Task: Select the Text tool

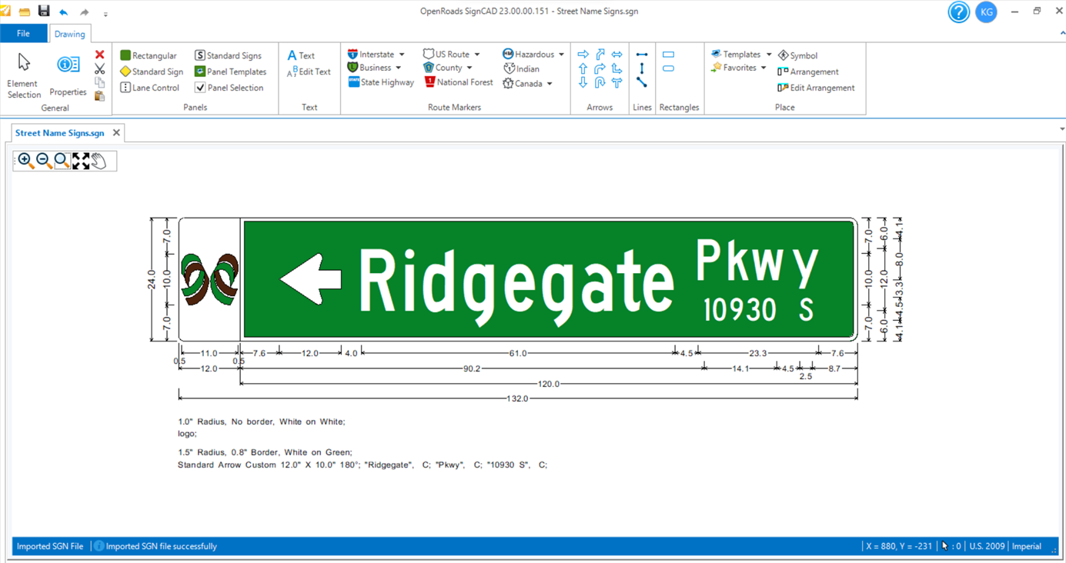Action: pos(301,55)
